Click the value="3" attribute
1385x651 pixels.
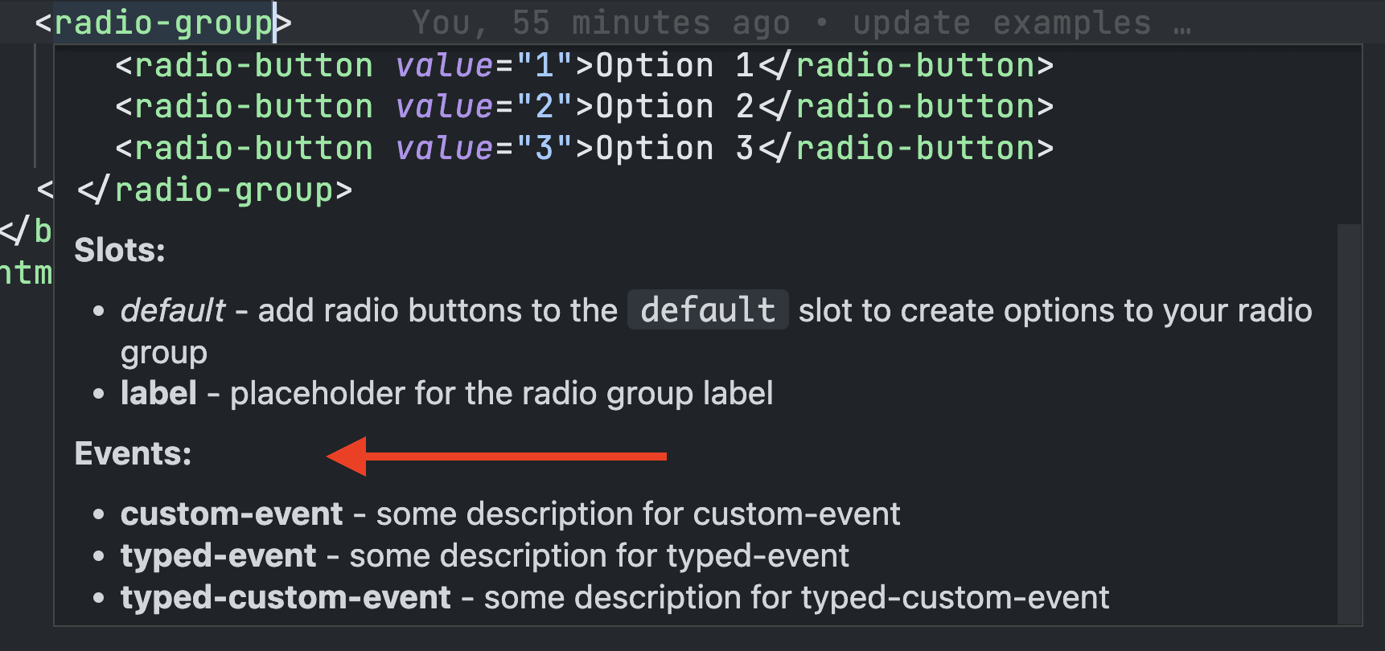483,148
